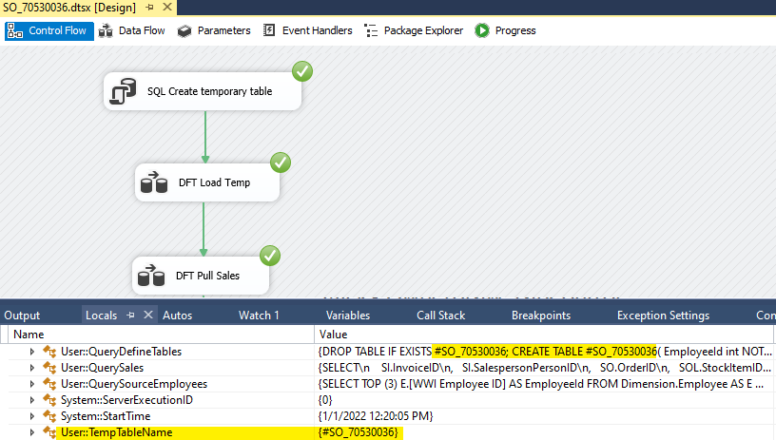Click the User::QueryDefineTables variable icon

(x=49, y=352)
